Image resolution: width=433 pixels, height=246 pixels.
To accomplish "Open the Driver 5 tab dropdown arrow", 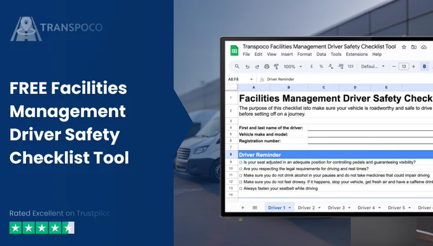I will pos(409,208).
